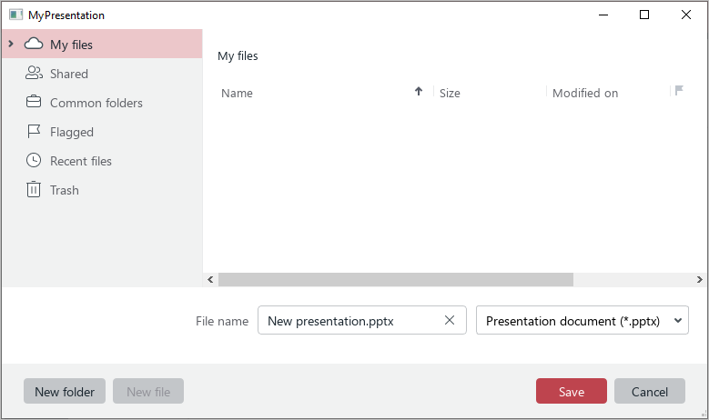Sort by the Name column header
709x420 pixels.
237,93
